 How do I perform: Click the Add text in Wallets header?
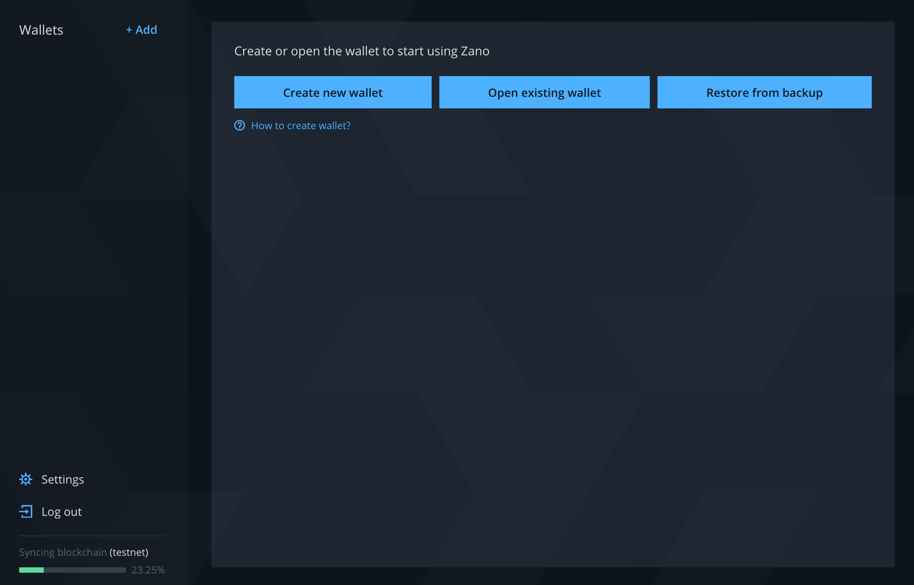coord(146,30)
